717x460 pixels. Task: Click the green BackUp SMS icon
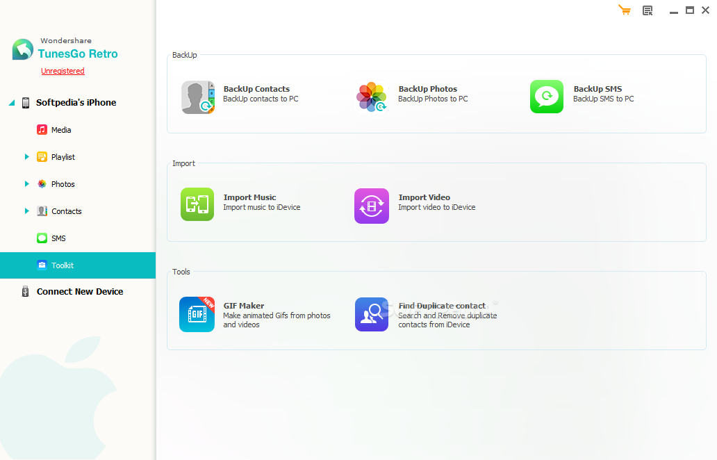coord(547,97)
